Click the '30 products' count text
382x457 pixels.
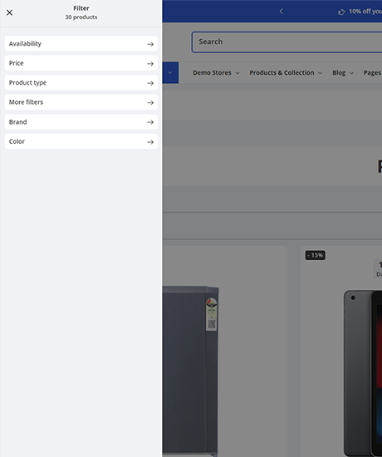point(81,17)
